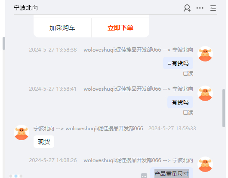Click the right-side chat scrollbar thumb
Image resolution: width=228 pixels, height=178 pixels.
coord(224,108)
